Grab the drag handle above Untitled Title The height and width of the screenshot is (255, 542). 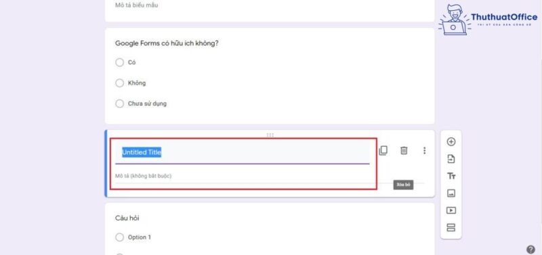tap(270, 135)
